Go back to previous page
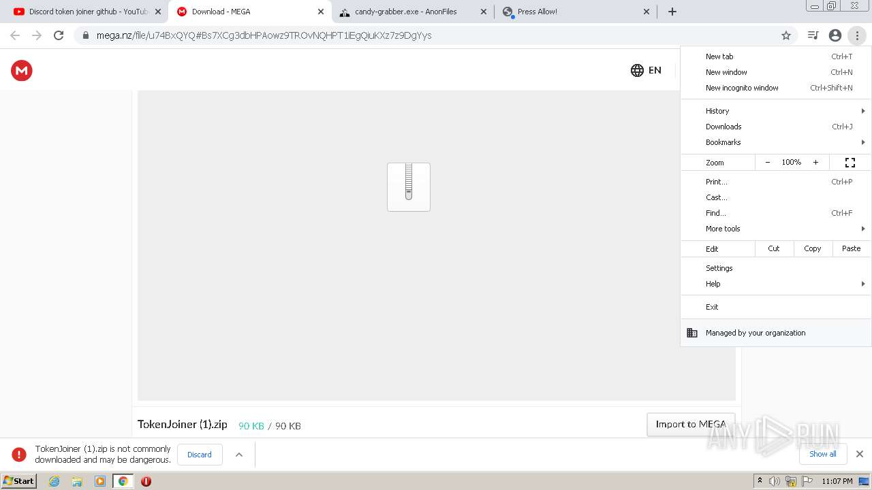This screenshot has width=872, height=490. tap(15, 35)
